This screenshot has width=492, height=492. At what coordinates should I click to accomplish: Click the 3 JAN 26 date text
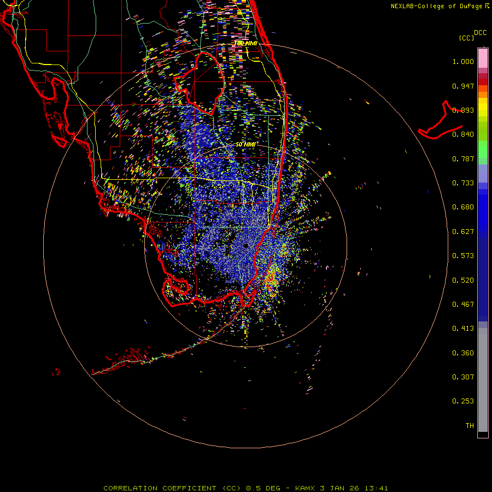(x=339, y=488)
